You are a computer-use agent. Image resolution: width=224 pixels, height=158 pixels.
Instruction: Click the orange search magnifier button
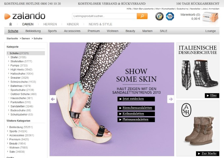click(142, 16)
